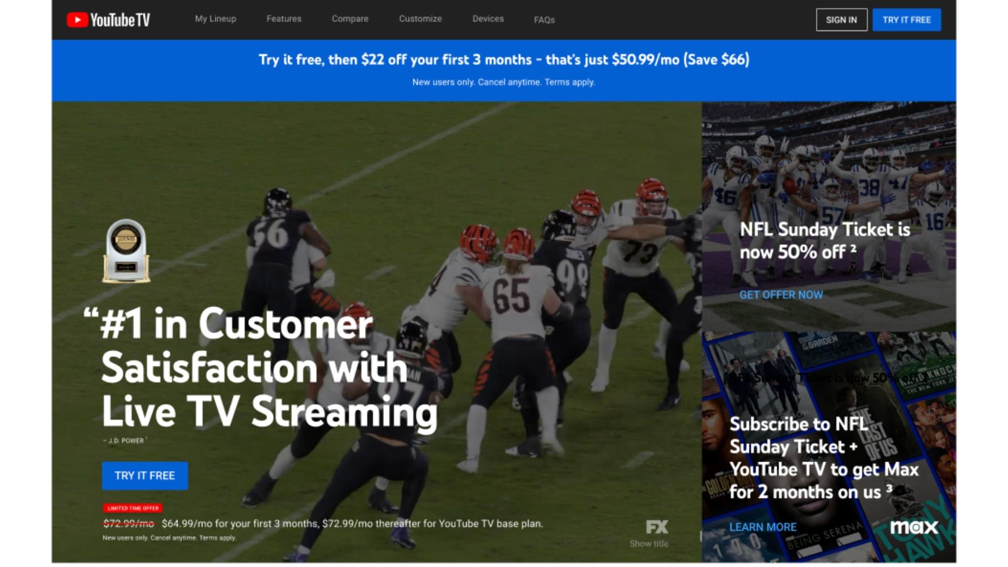Viewport: 1008px width, 567px height.
Task: Click the SIGN IN button
Action: pos(842,20)
